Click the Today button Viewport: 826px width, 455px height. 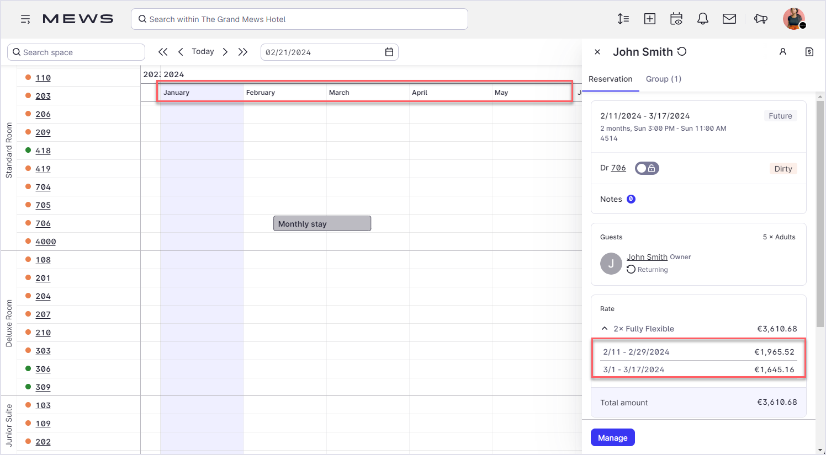point(203,51)
